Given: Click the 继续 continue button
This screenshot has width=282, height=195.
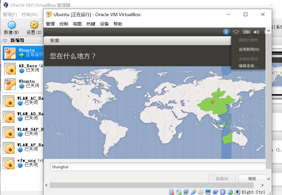Looking at the screenshot, I should pyautogui.click(x=252, y=179).
